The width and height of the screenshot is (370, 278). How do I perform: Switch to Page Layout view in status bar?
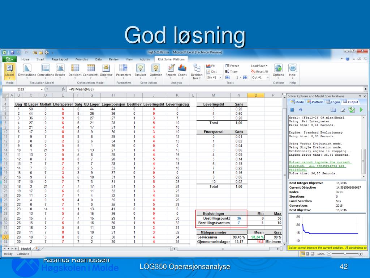pos(307,254)
